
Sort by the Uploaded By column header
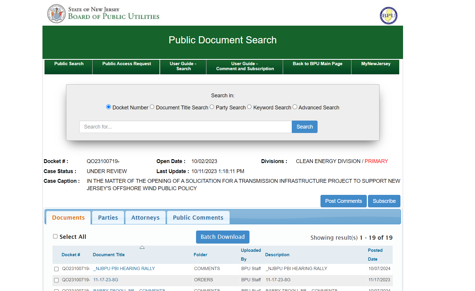(251, 255)
